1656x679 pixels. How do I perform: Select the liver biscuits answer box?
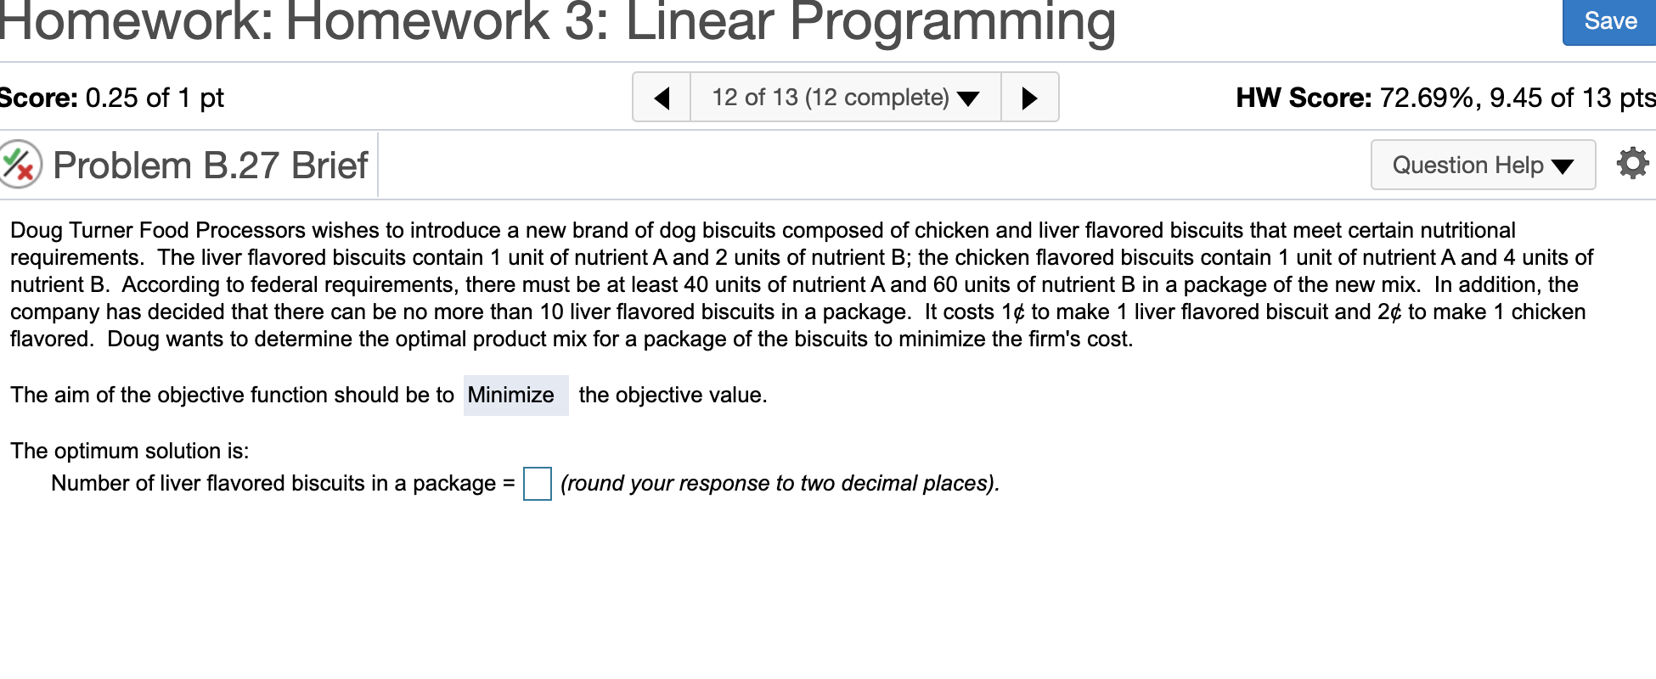click(x=538, y=485)
